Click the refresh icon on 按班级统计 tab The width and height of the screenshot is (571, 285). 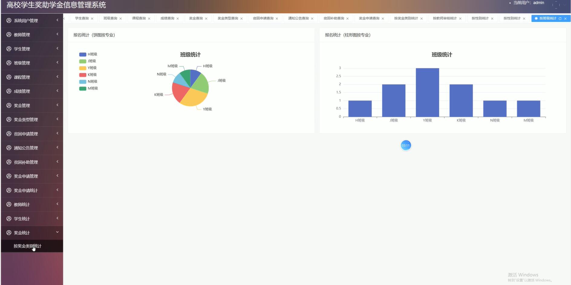click(x=560, y=18)
